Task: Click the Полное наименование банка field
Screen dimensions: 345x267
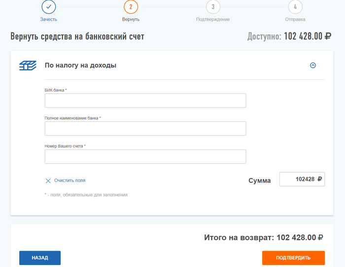Action: point(145,128)
